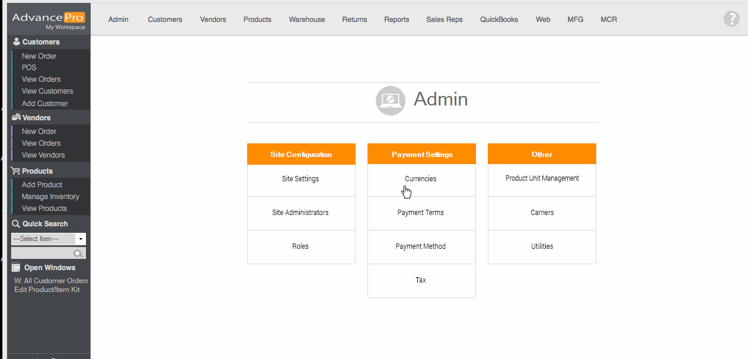Image resolution: width=748 pixels, height=359 pixels.
Task: Open Product Unit Management
Action: (542, 178)
